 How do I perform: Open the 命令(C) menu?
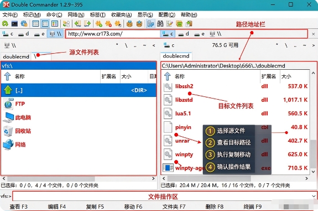pos(54,15)
